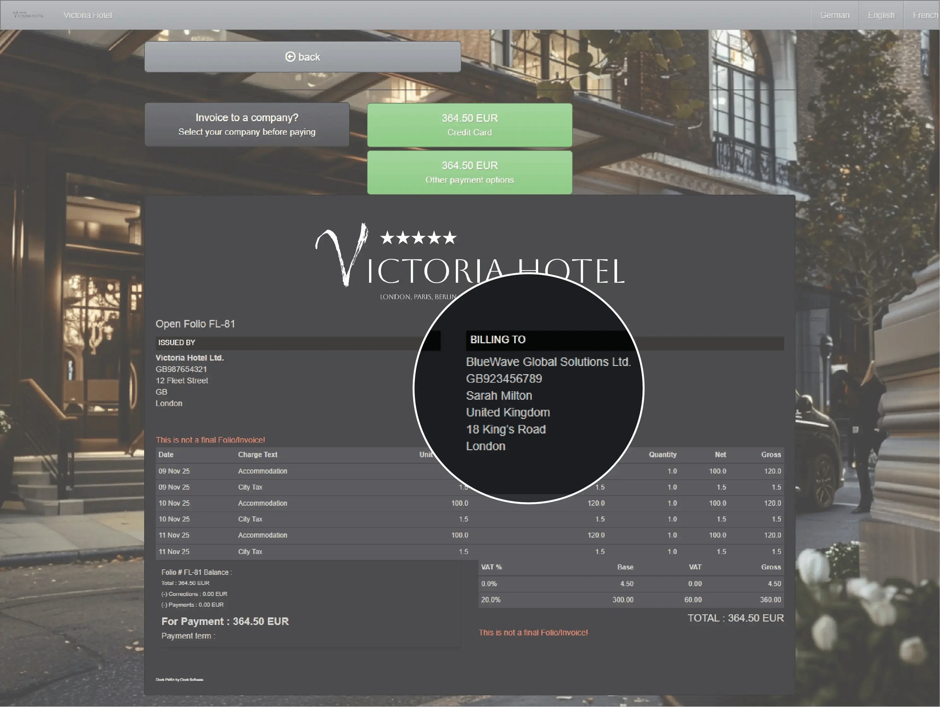Click the ISSUED BY section header
Image resolution: width=940 pixels, height=707 pixels.
(177, 343)
